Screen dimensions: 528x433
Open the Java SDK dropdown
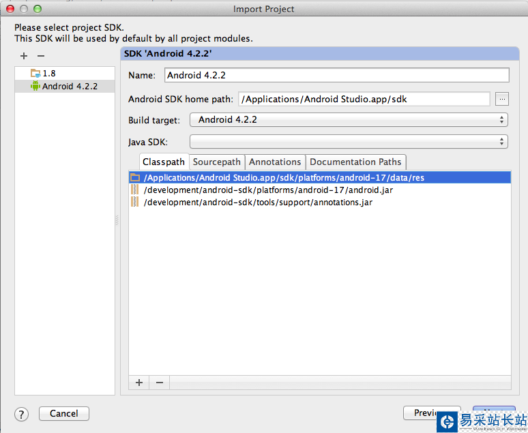pyautogui.click(x=349, y=142)
